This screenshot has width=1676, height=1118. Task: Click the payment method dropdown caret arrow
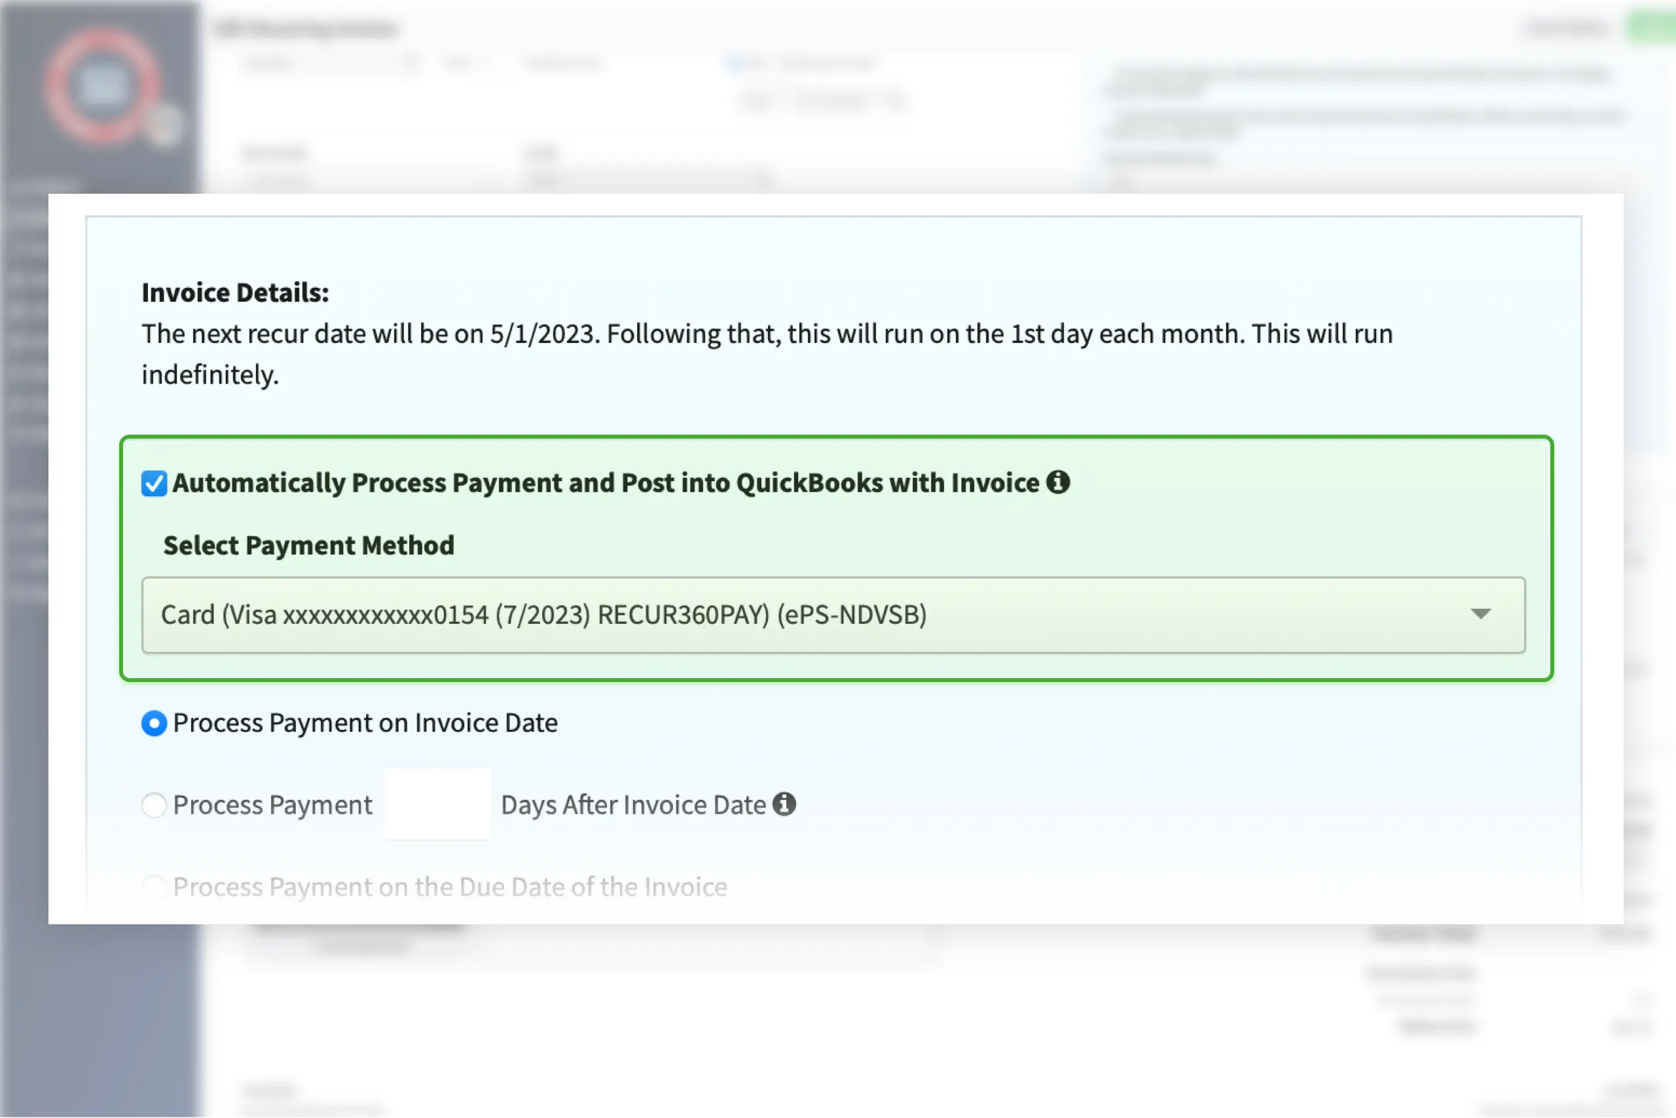point(1481,615)
